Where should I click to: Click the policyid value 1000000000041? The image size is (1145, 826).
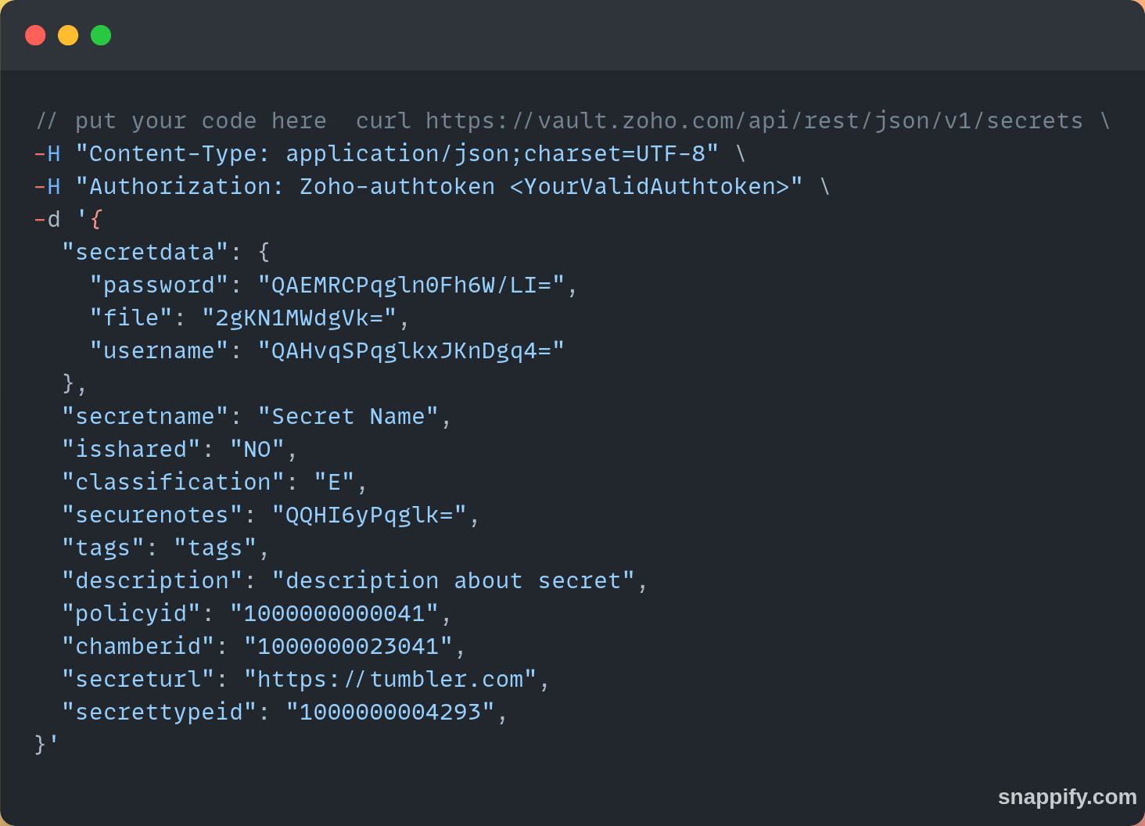coord(334,613)
